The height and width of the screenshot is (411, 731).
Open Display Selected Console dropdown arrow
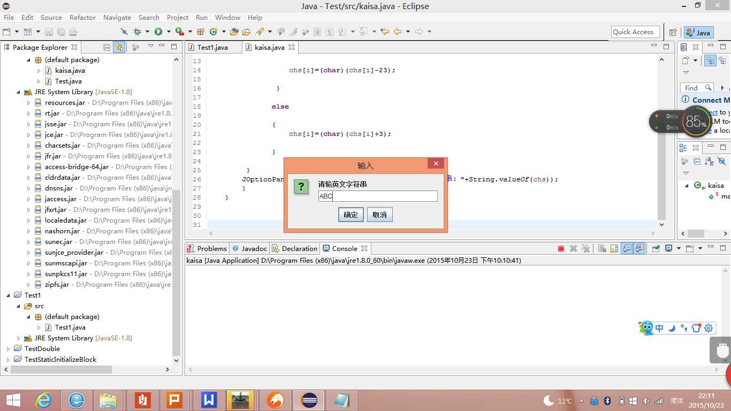tap(679, 248)
